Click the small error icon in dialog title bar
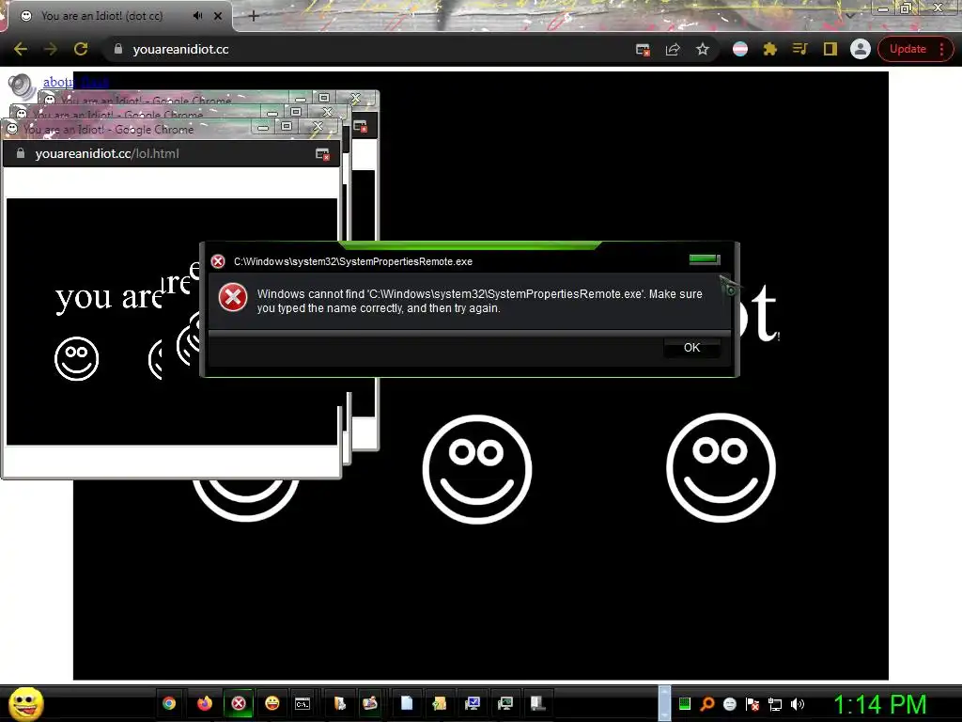962x722 pixels. click(x=218, y=261)
